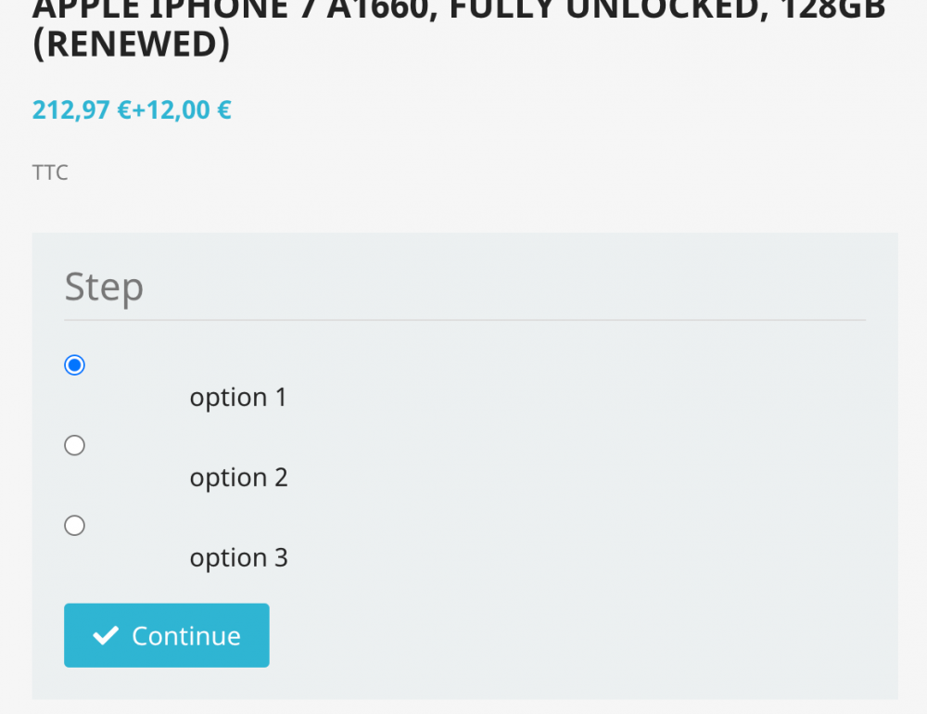927x714 pixels.
Task: Click "(RENEWED)" in the product title
Action: pos(131,46)
